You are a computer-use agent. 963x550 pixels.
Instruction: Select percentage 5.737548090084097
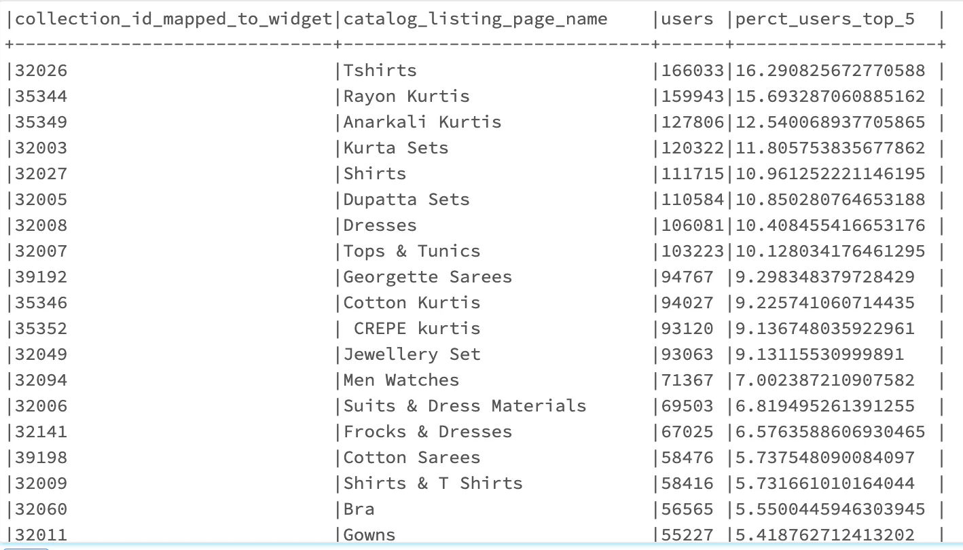coord(825,458)
